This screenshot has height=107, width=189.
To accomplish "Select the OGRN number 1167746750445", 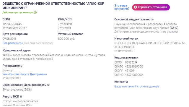I will pos(12,24).
